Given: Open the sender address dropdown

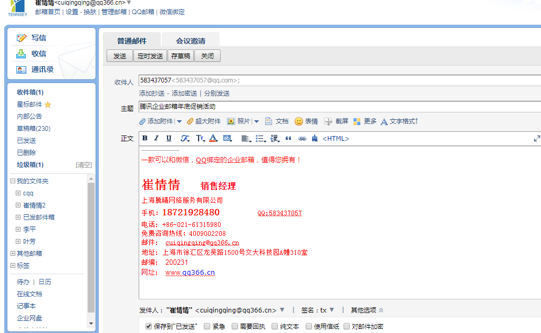Looking at the screenshot, I should pos(282,309).
